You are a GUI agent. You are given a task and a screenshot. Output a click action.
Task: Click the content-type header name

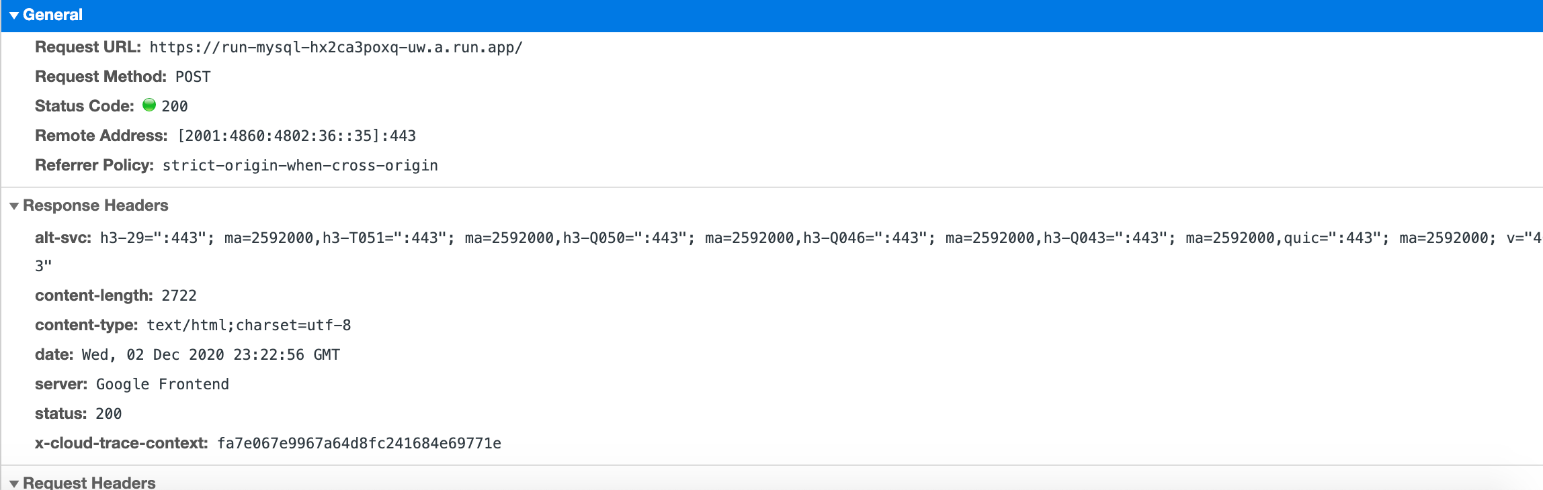click(x=87, y=325)
